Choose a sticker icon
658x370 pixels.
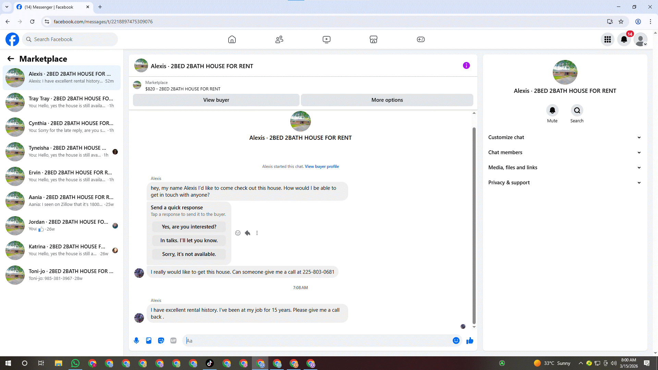[161, 341]
